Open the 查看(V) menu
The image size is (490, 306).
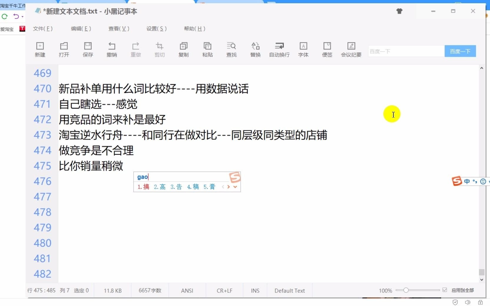click(x=119, y=29)
